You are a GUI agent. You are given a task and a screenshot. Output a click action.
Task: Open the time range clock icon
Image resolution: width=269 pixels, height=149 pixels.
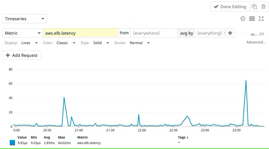click(243, 19)
